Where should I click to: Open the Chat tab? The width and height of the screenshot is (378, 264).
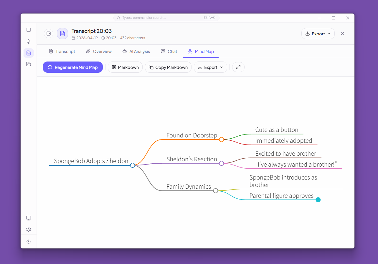(x=169, y=51)
